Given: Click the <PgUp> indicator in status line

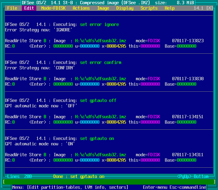Looking at the screenshot, I should 184,176.
